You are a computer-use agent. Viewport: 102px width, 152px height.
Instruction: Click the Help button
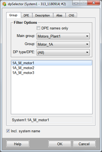(x=18, y=144)
